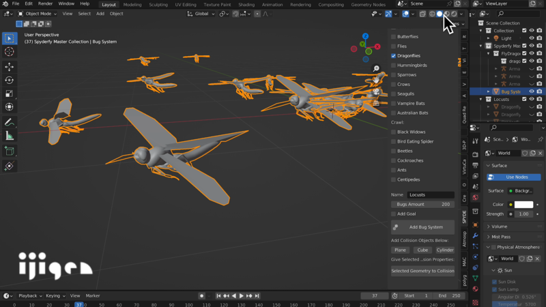Viewport: 546px width, 307px height.
Task: Open the viewport Add menu
Action: point(100,14)
